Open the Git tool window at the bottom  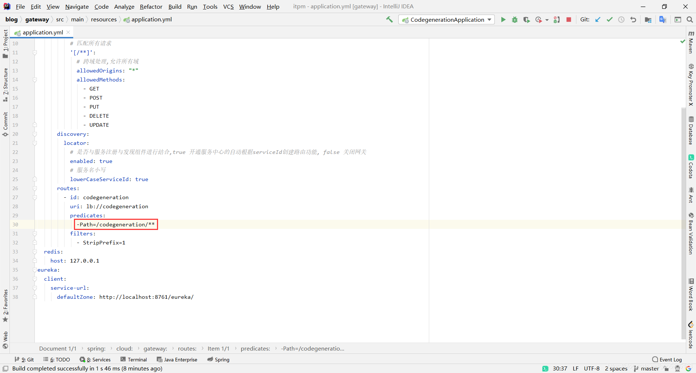pos(24,360)
